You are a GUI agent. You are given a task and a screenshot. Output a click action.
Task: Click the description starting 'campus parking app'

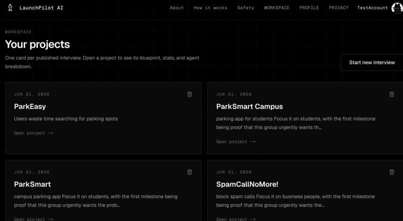tap(95, 200)
